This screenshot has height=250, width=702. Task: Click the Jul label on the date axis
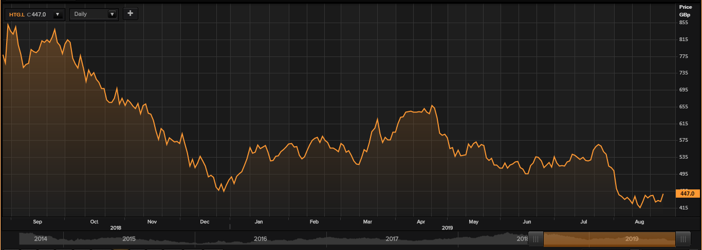(584, 222)
